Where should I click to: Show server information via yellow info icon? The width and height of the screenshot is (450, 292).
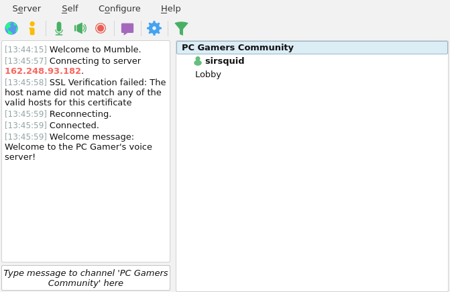pyautogui.click(x=32, y=28)
